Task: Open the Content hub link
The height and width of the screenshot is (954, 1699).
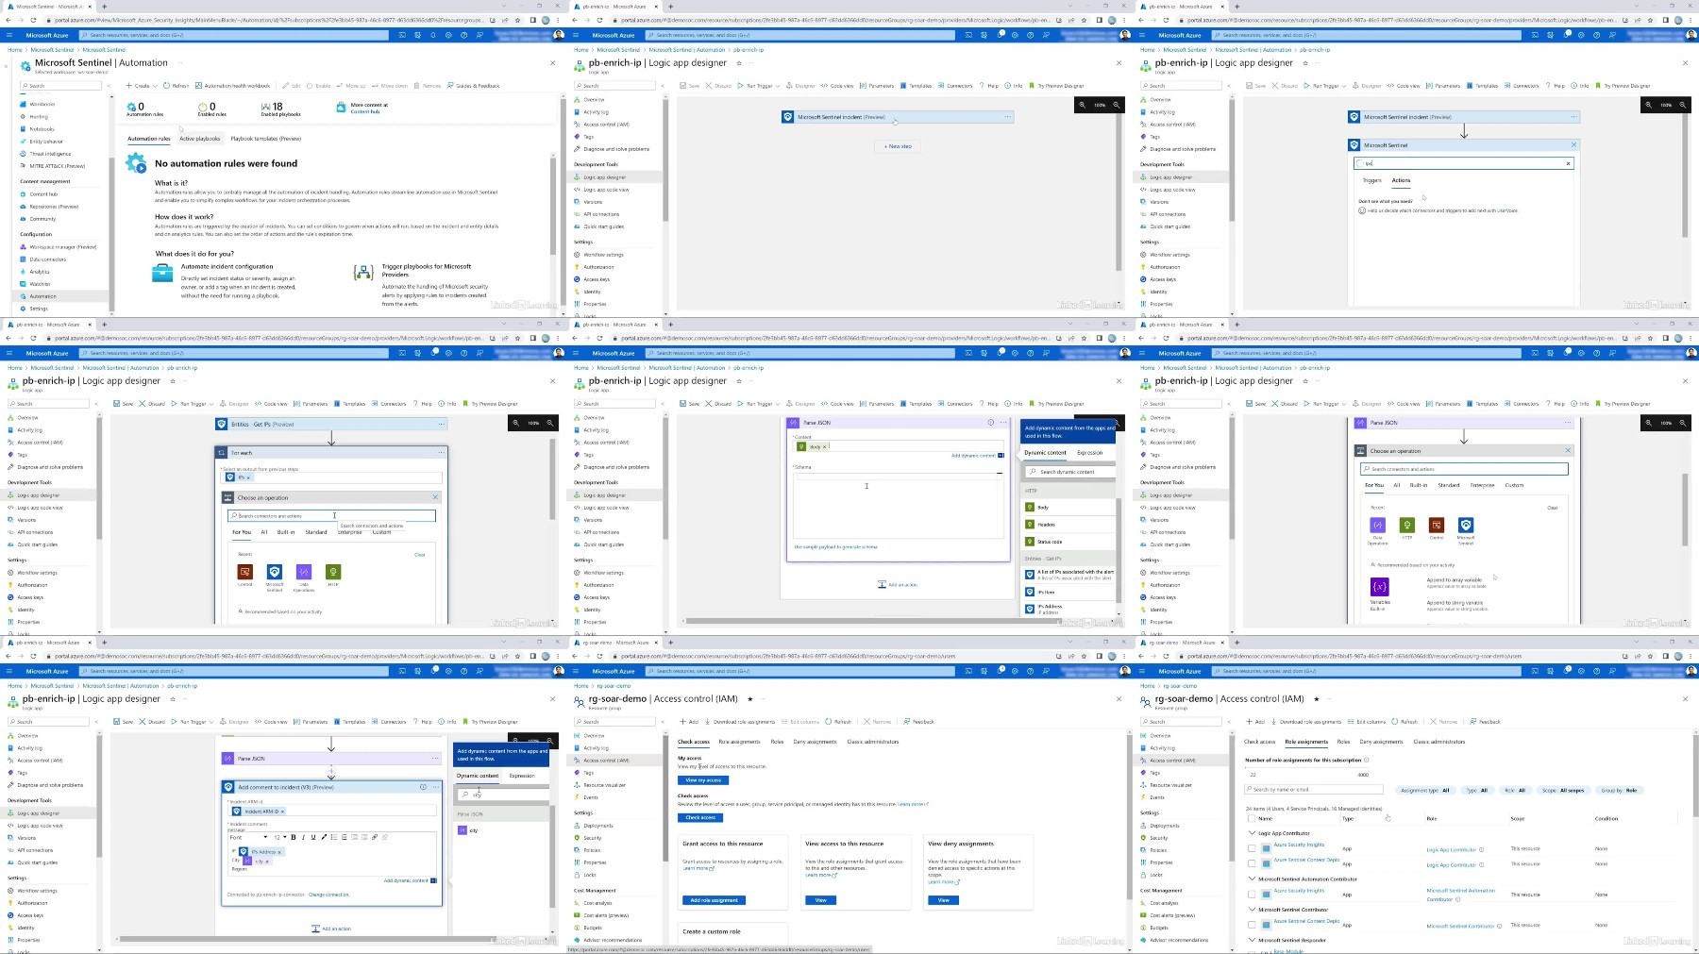Action: tap(365, 111)
